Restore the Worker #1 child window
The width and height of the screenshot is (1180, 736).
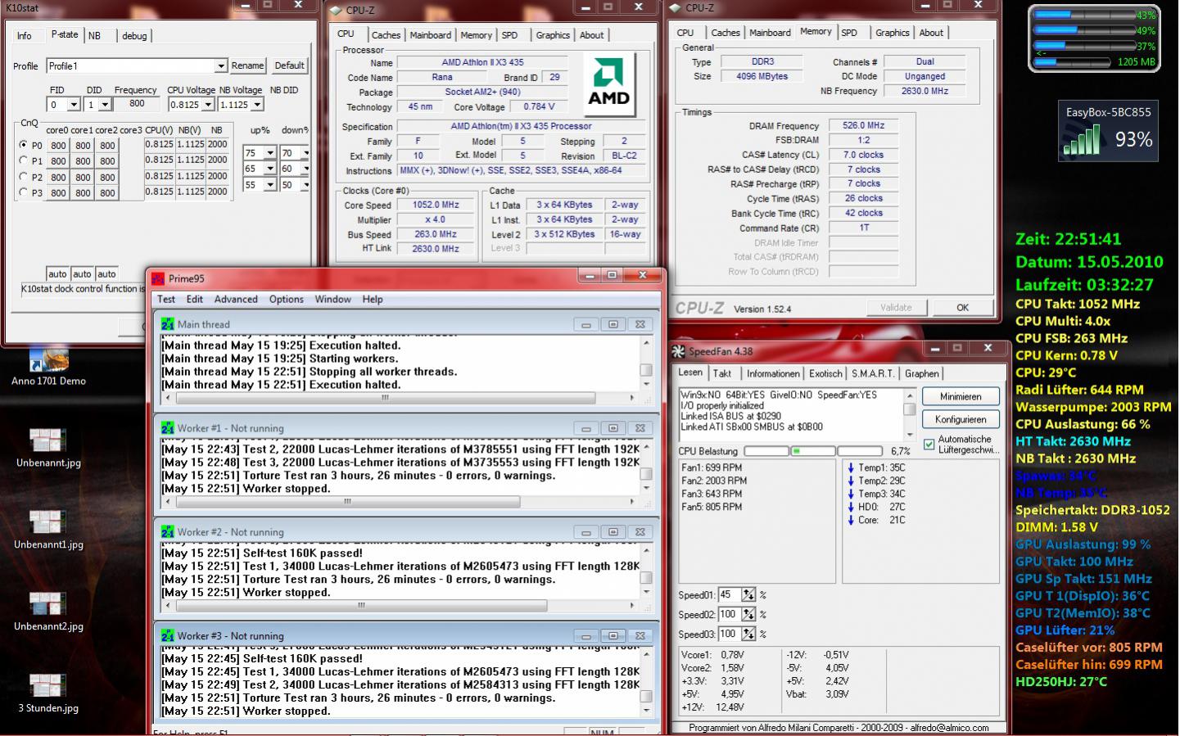coord(613,428)
